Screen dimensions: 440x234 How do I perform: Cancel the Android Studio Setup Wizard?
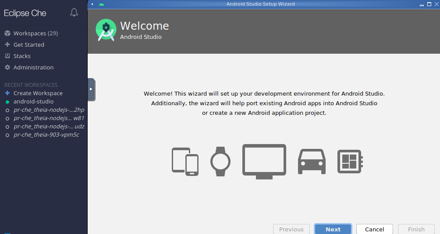[375, 229]
